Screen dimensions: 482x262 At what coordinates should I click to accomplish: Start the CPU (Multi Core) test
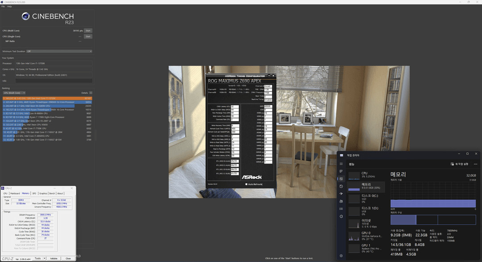88,31
